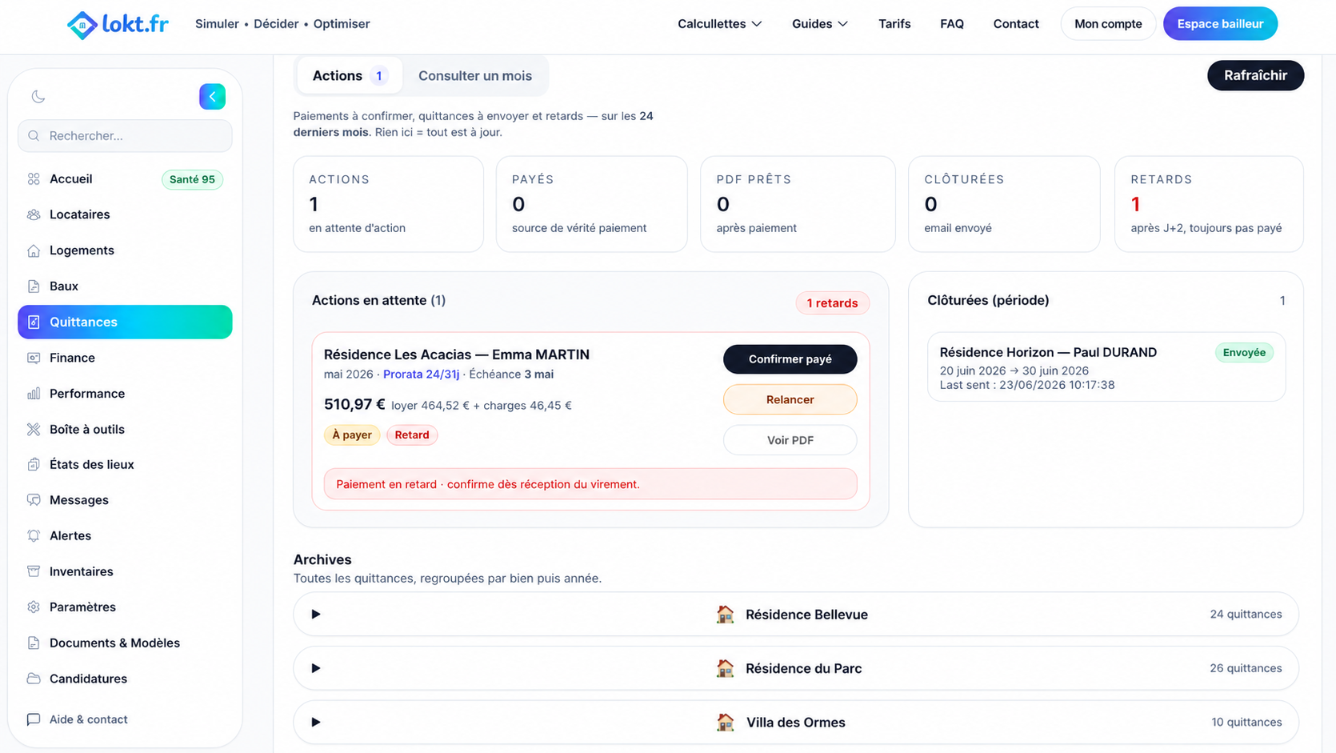The image size is (1336, 753).
Task: Open the Tarifs page
Action: tap(894, 24)
